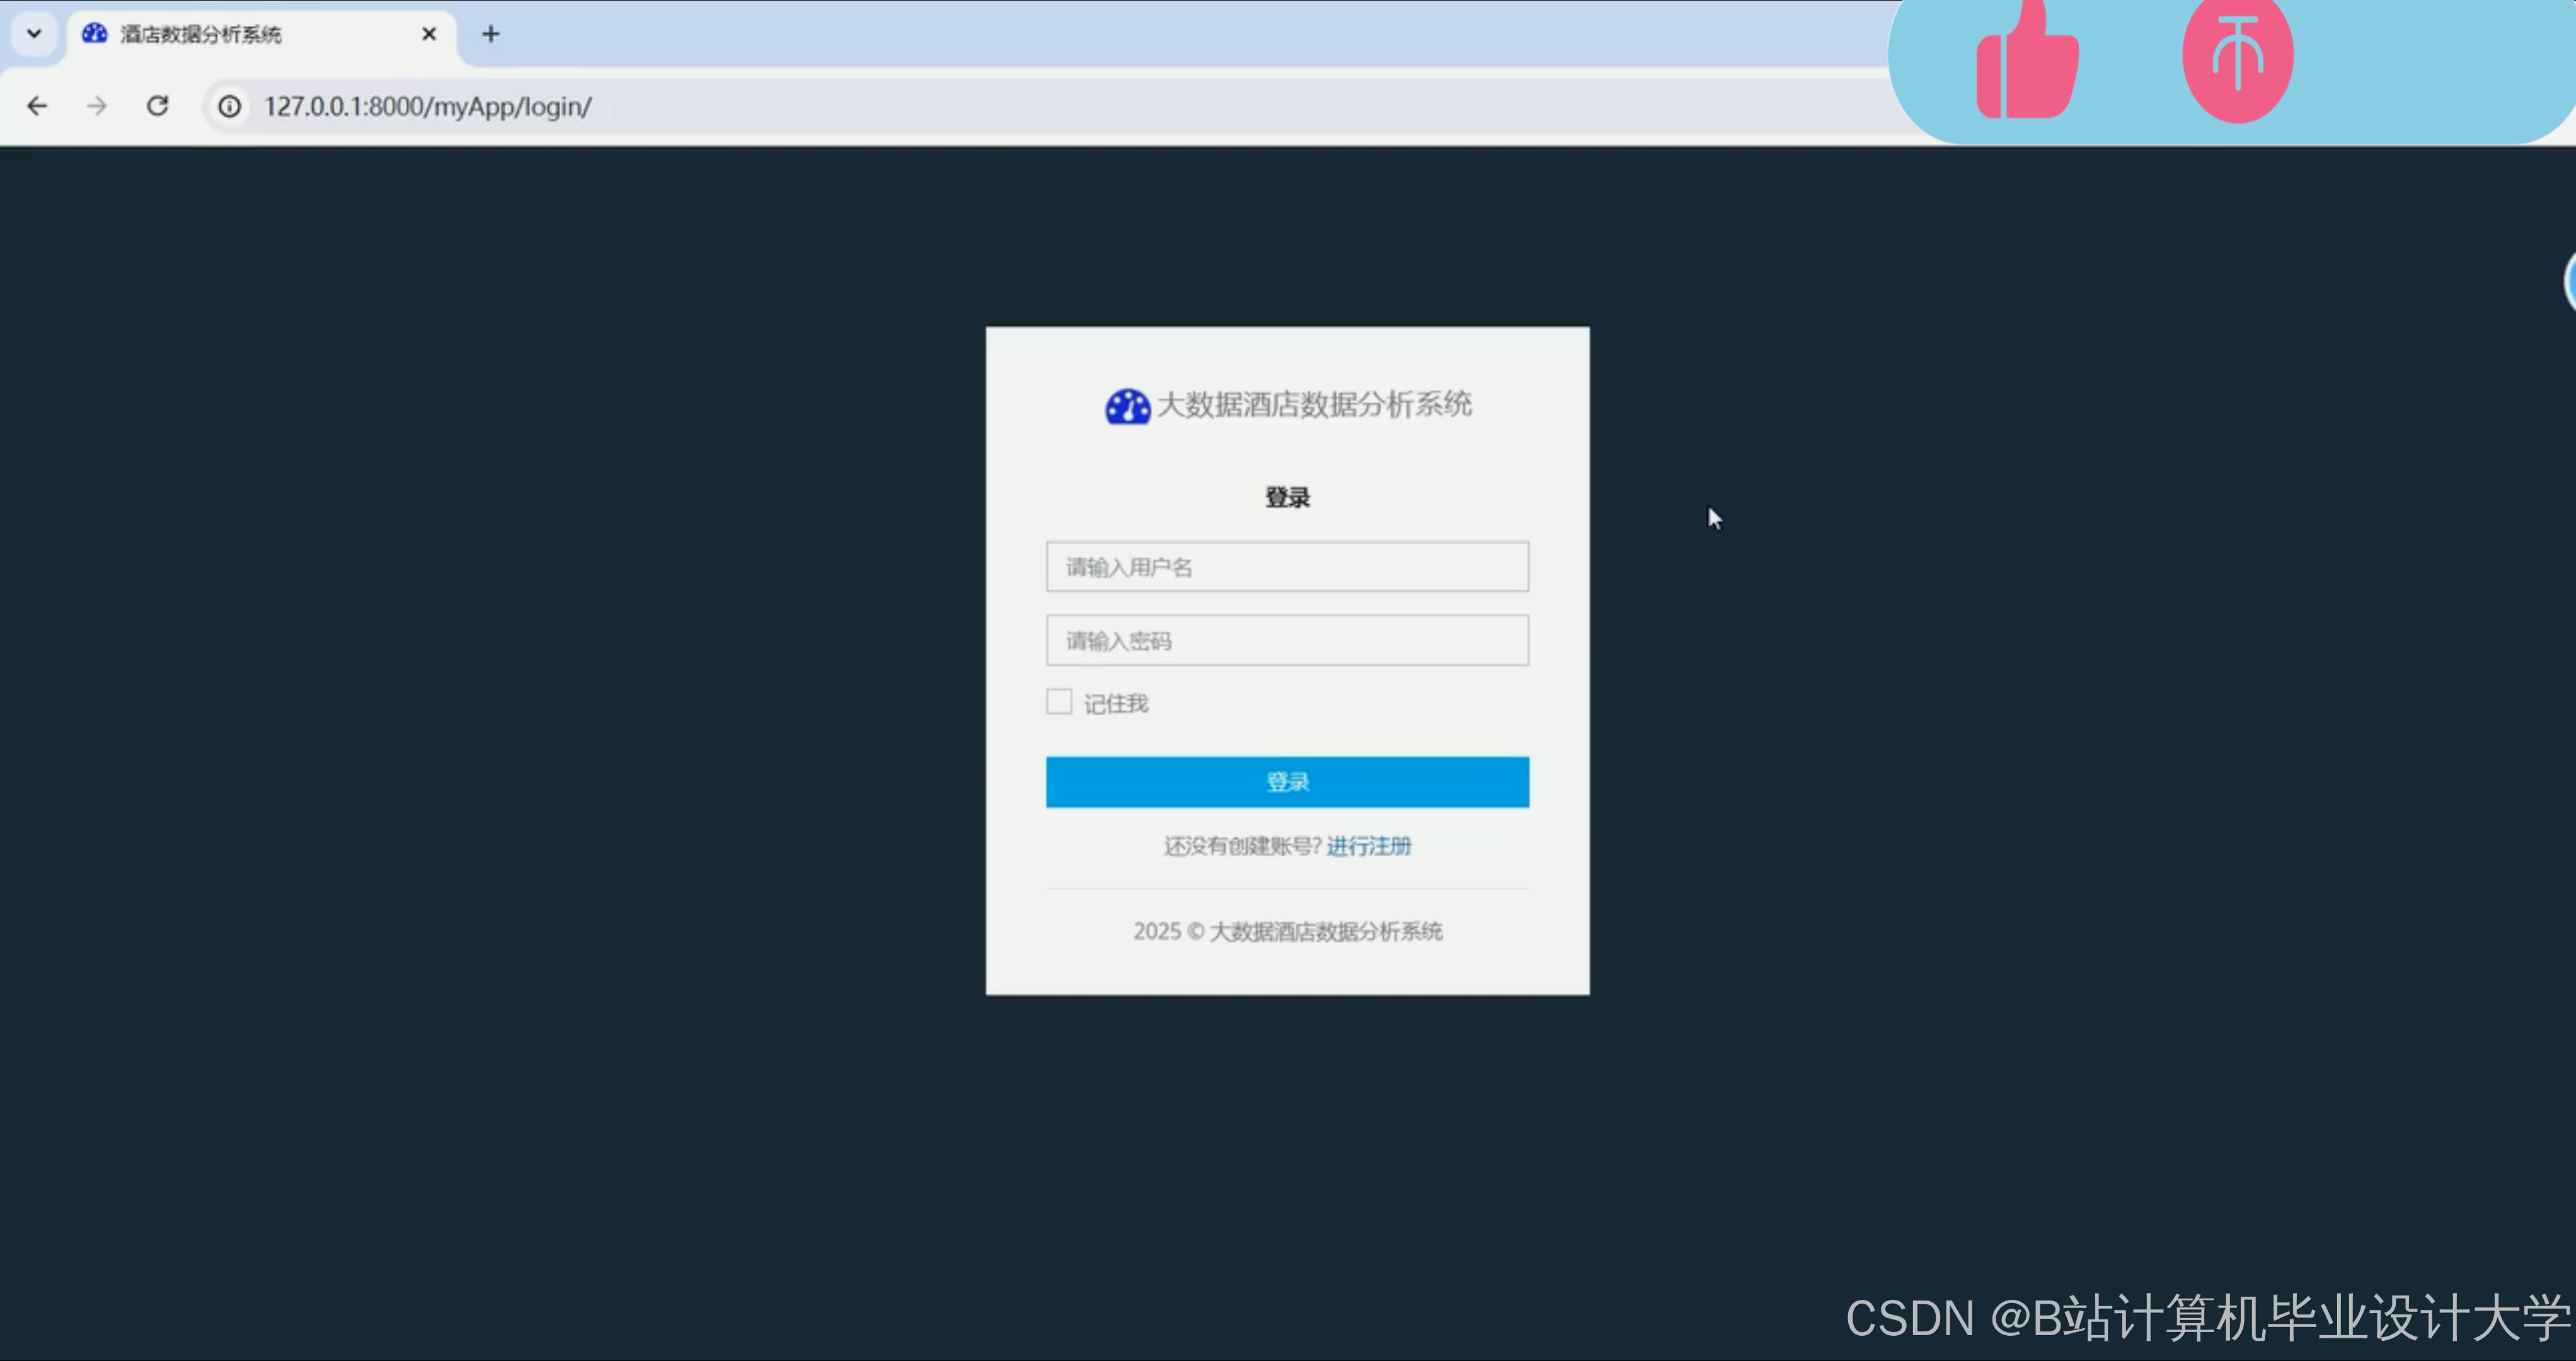Image resolution: width=2576 pixels, height=1361 pixels.
Task: Tick the 记住我 checkbox
Action: tap(1059, 702)
